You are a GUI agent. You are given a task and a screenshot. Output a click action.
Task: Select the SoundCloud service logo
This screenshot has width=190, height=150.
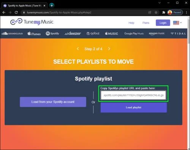point(12,33)
